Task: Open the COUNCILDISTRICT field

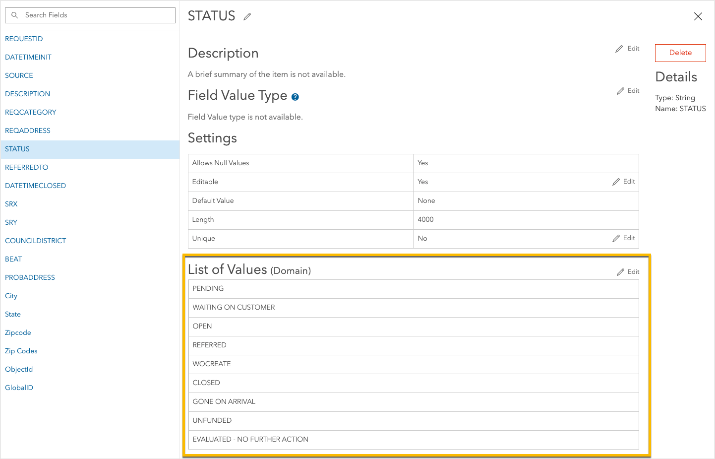Action: (35, 240)
